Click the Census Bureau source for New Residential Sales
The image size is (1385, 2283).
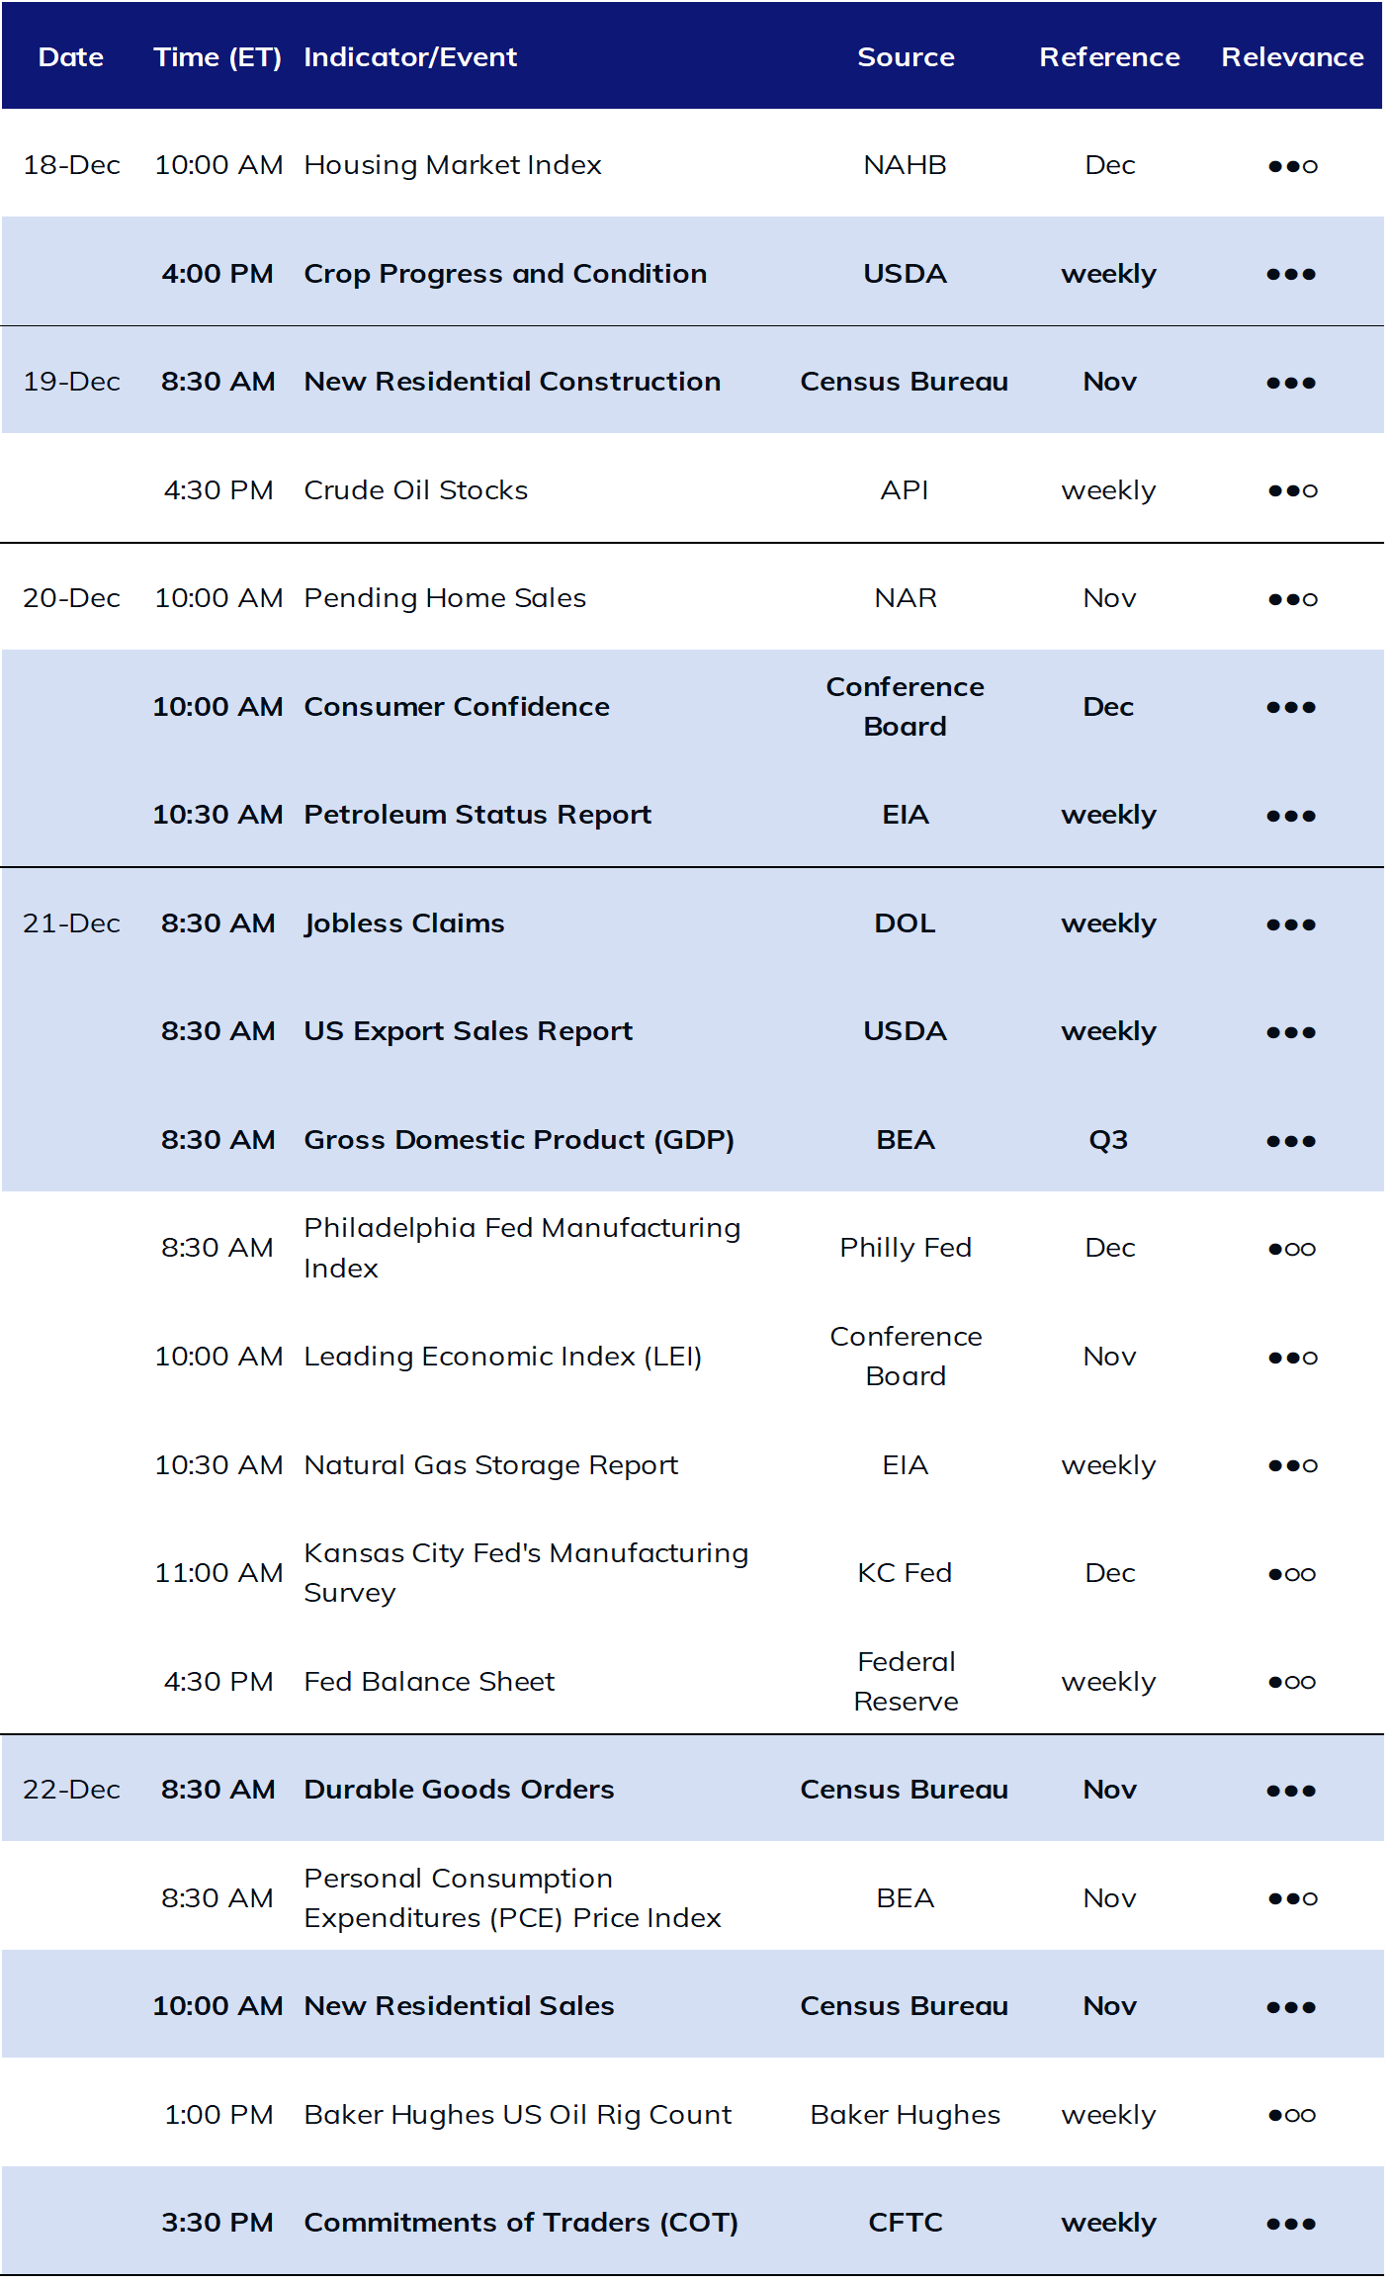905,2006
